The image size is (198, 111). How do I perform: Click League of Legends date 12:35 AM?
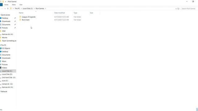tap(62, 17)
